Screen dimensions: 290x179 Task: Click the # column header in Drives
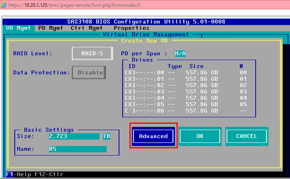tap(241, 66)
